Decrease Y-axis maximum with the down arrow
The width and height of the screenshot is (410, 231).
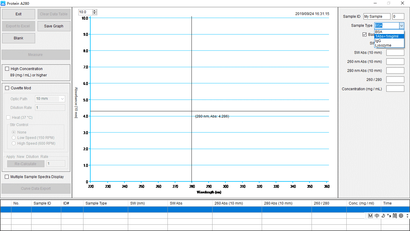tap(95, 14)
